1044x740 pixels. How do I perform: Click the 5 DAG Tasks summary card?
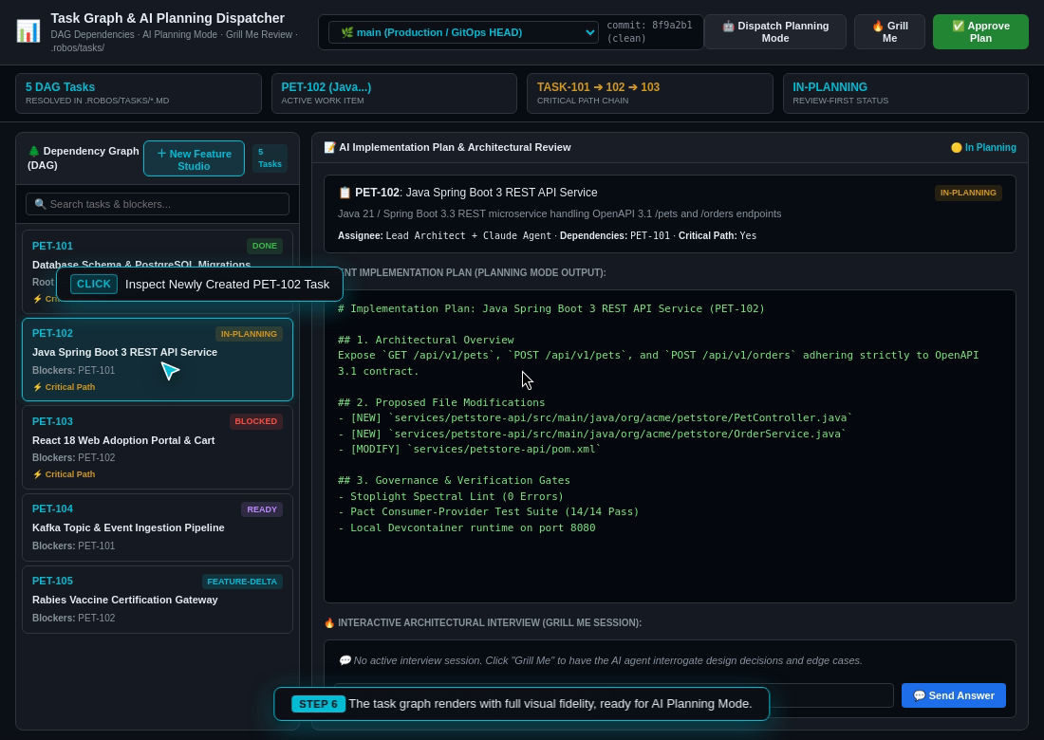[x=139, y=93]
